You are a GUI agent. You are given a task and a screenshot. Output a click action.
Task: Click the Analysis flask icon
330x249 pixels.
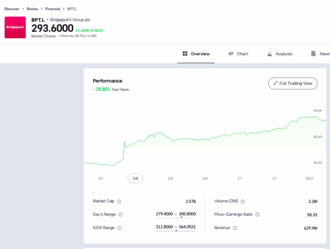tap(269, 53)
